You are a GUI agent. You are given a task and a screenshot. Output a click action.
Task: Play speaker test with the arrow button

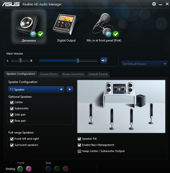tap(70, 90)
